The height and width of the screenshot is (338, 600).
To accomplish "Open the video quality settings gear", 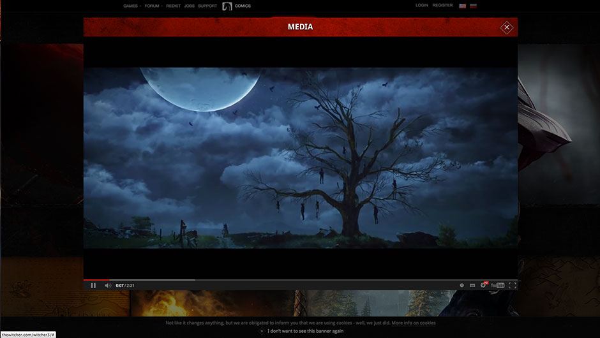I will tap(483, 285).
